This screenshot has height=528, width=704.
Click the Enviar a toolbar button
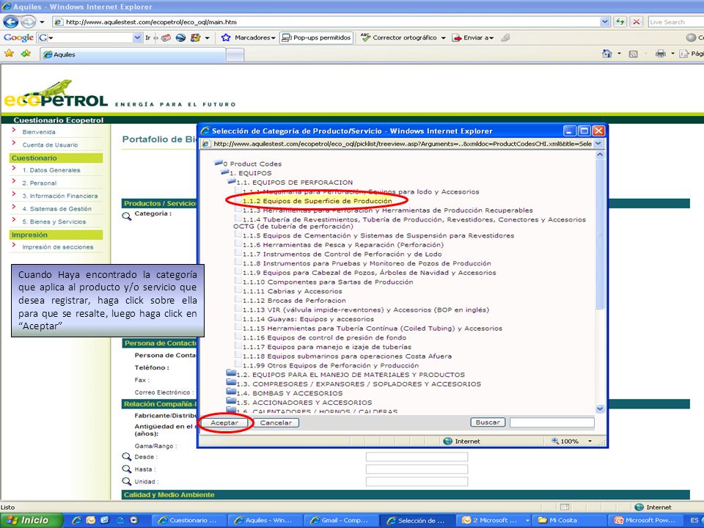(x=473, y=37)
